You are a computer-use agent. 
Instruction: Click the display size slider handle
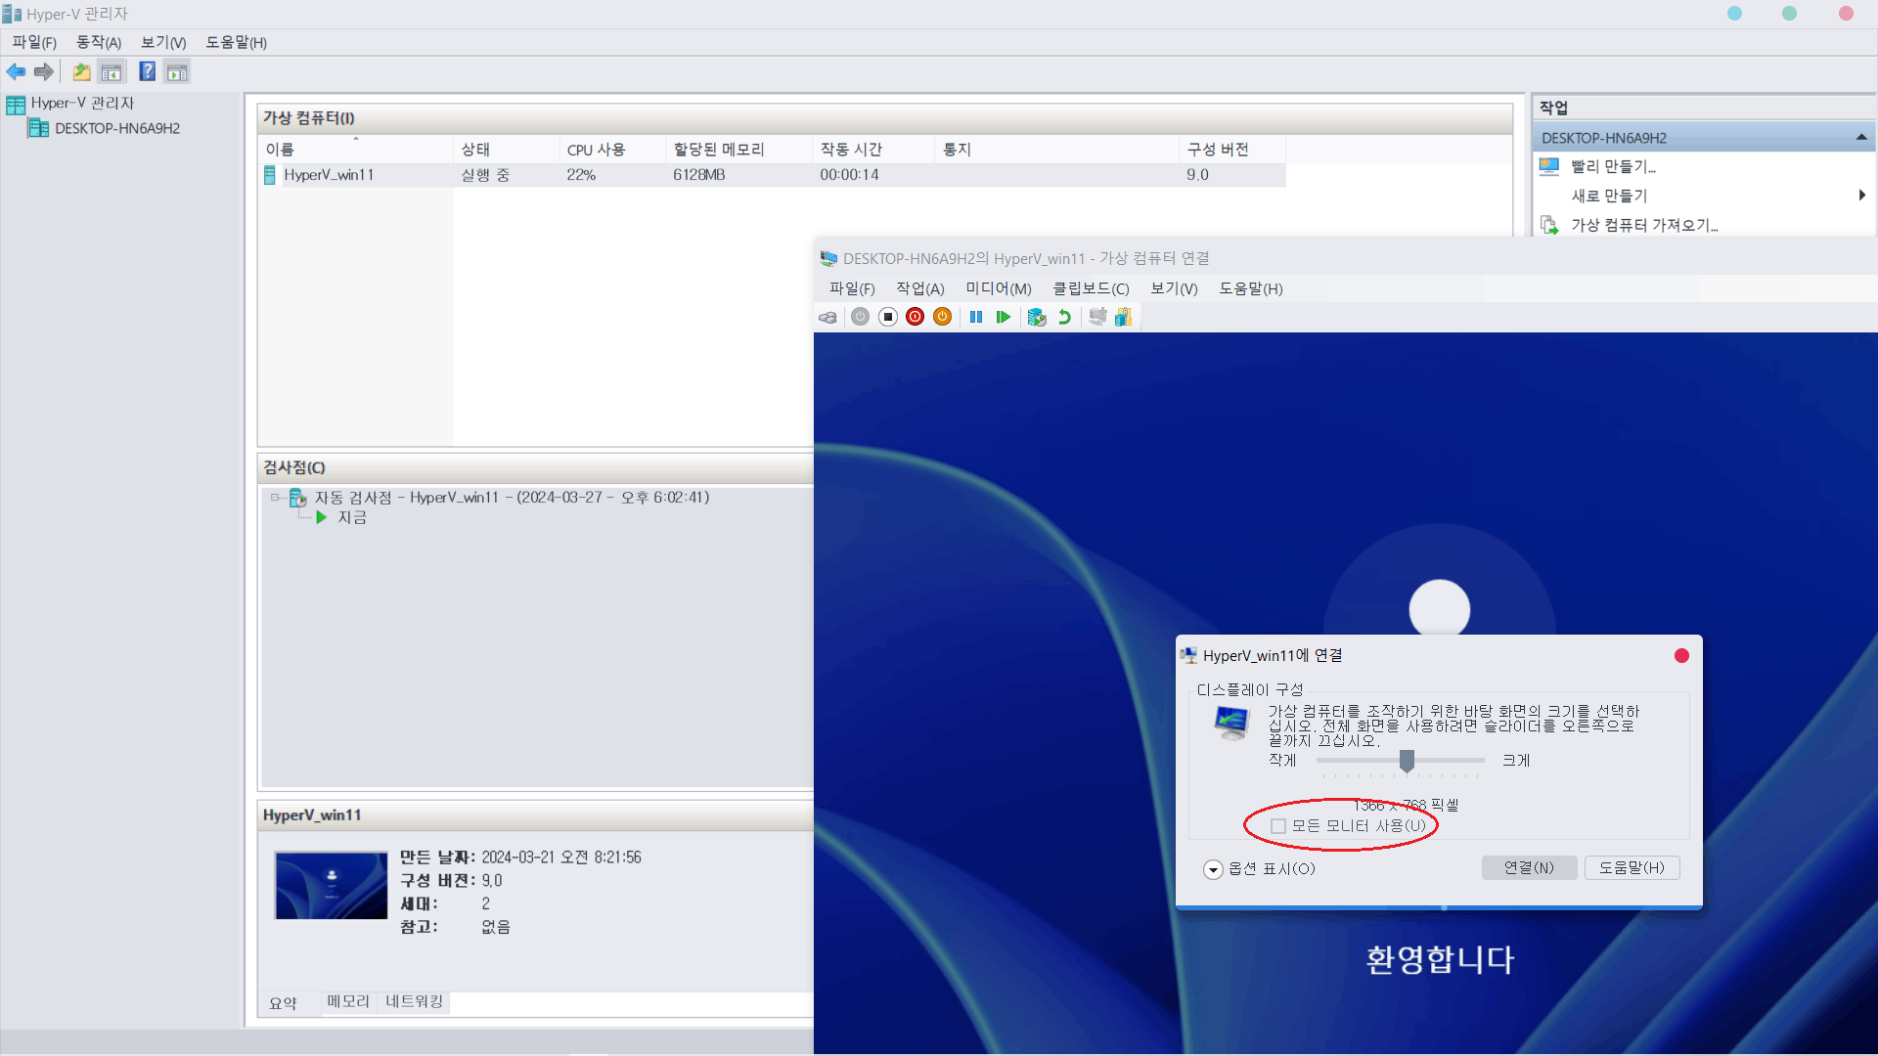pyautogui.click(x=1407, y=761)
